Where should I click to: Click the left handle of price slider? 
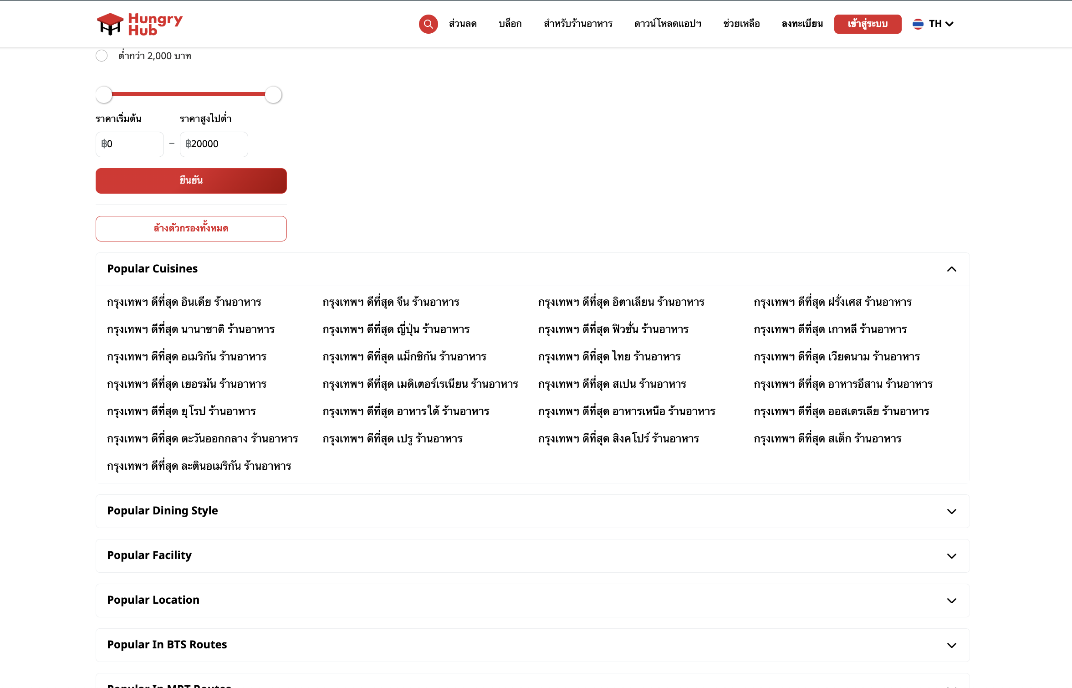[104, 95]
